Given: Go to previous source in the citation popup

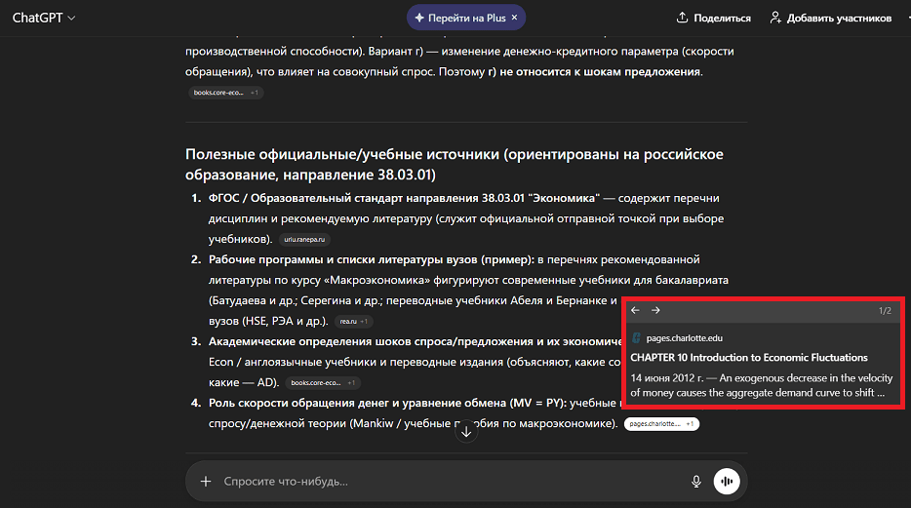Looking at the screenshot, I should pos(635,311).
